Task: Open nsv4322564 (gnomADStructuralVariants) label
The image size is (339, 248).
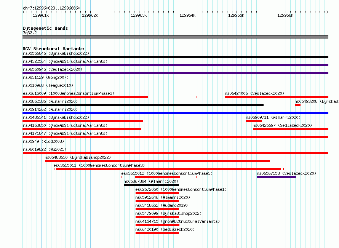Action: click(65, 61)
